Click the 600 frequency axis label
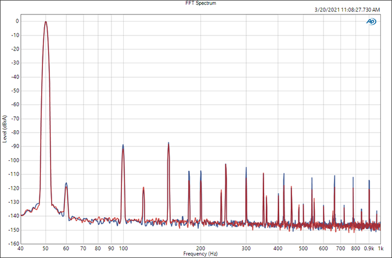 click(x=323, y=249)
